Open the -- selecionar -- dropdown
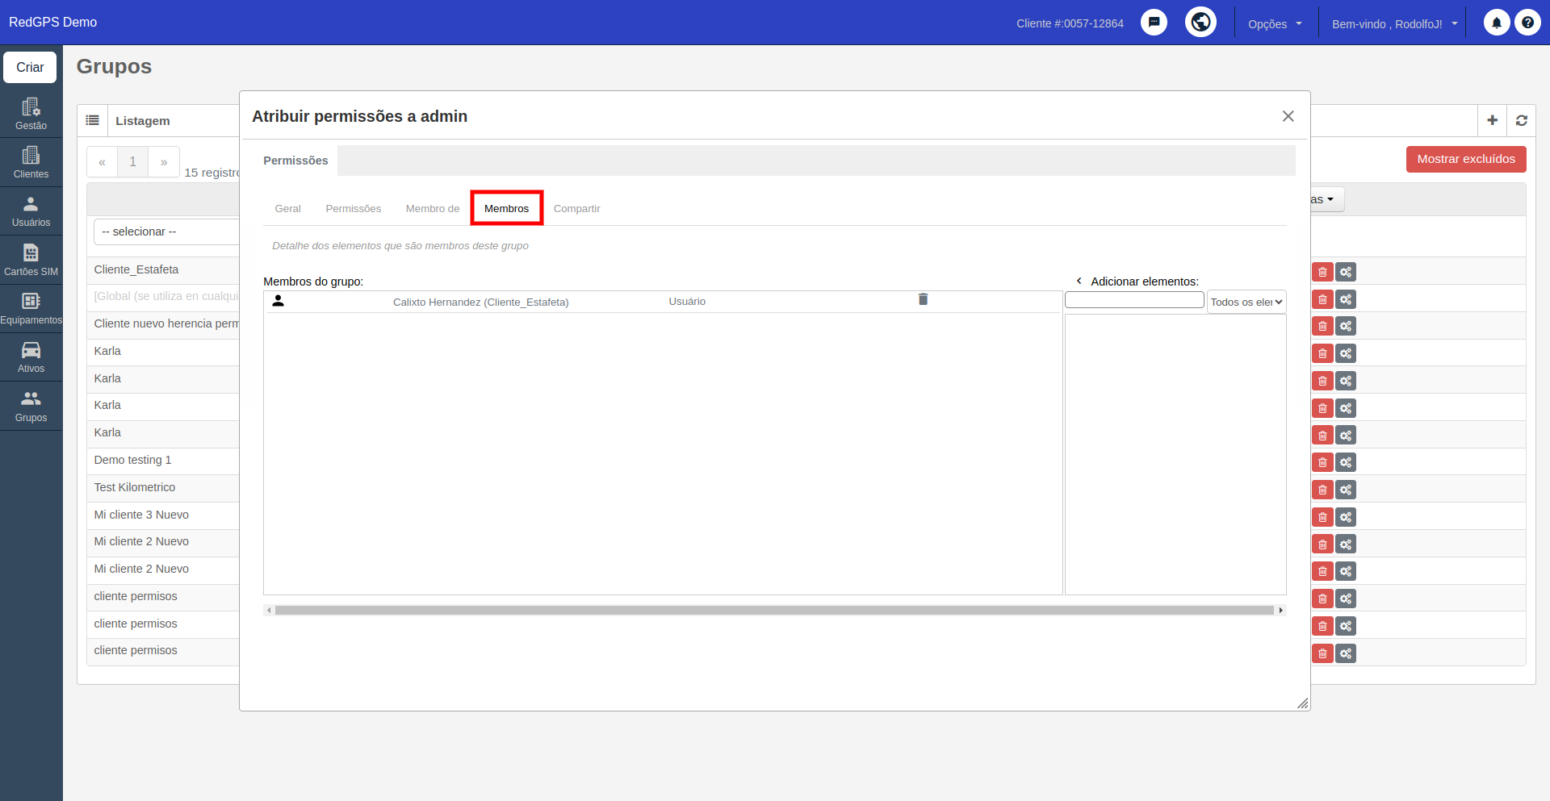 coord(166,232)
